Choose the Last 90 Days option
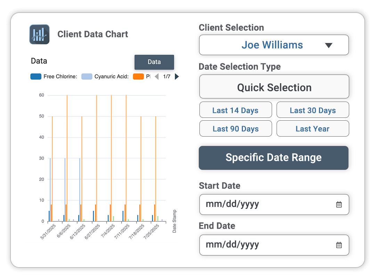The width and height of the screenshot is (377, 278). 236,129
